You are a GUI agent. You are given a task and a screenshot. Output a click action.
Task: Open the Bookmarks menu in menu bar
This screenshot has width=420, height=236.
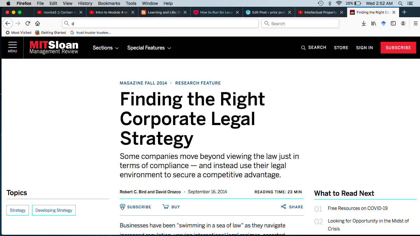(109, 3)
